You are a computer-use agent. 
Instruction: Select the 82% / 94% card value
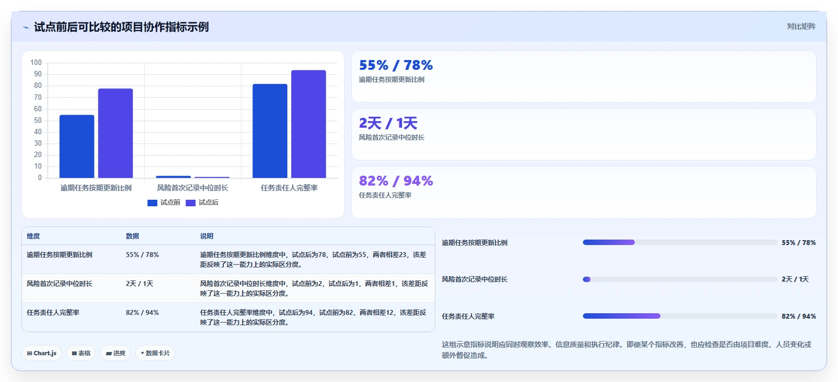point(396,181)
